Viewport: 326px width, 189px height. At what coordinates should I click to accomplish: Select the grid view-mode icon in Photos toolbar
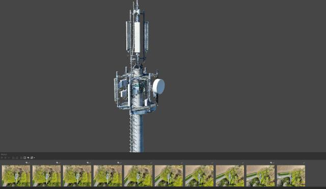[x=32, y=158]
